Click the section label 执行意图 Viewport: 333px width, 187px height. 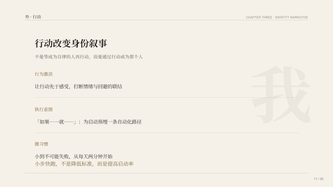click(x=44, y=109)
